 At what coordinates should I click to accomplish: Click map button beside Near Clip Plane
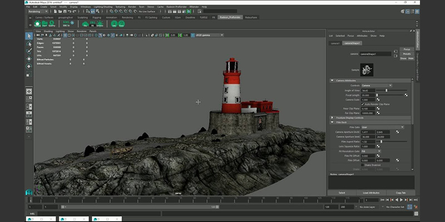click(378, 108)
